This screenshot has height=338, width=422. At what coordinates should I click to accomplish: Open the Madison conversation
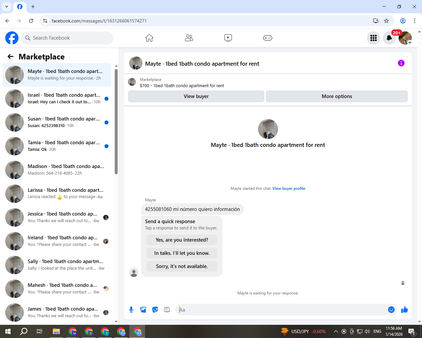pyautogui.click(x=57, y=170)
